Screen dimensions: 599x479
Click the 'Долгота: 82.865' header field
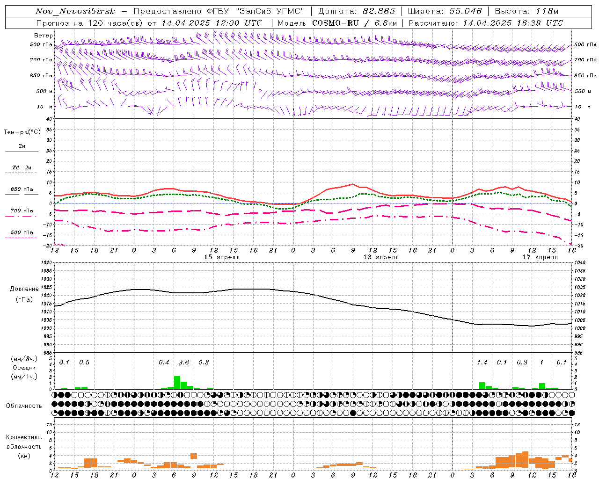pyautogui.click(x=357, y=11)
